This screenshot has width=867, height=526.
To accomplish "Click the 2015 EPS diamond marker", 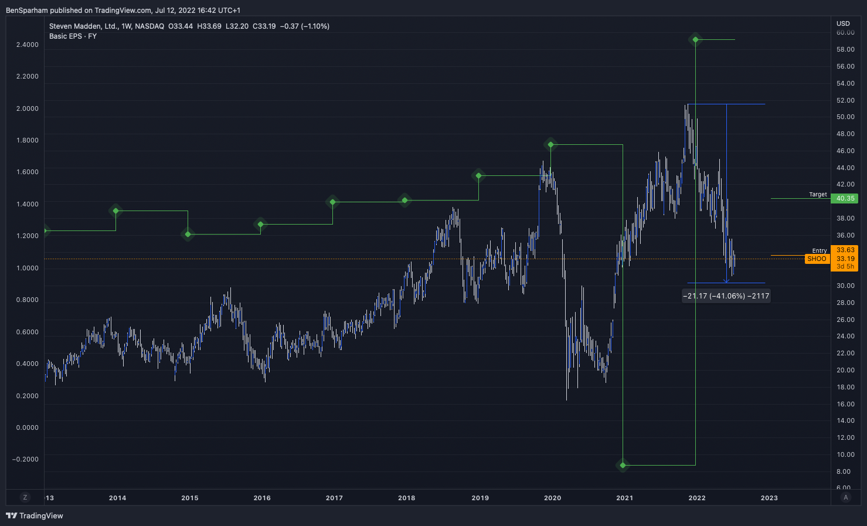I will (188, 235).
